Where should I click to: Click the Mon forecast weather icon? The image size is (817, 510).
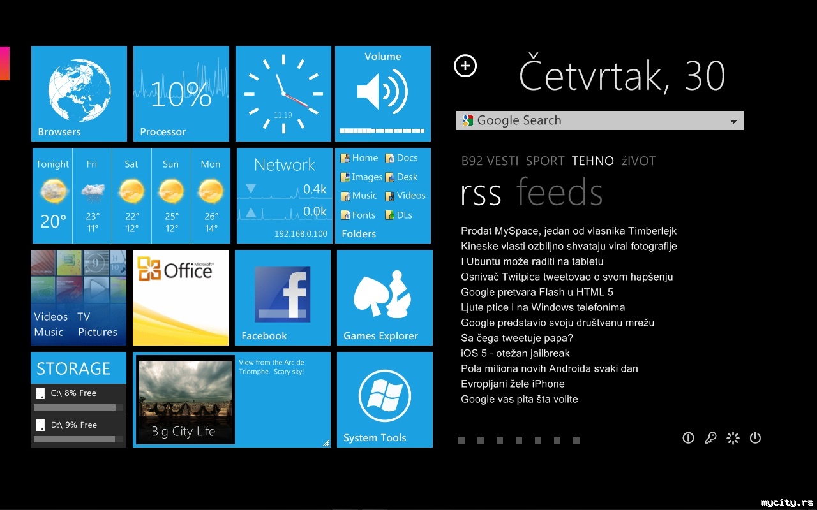pyautogui.click(x=211, y=191)
